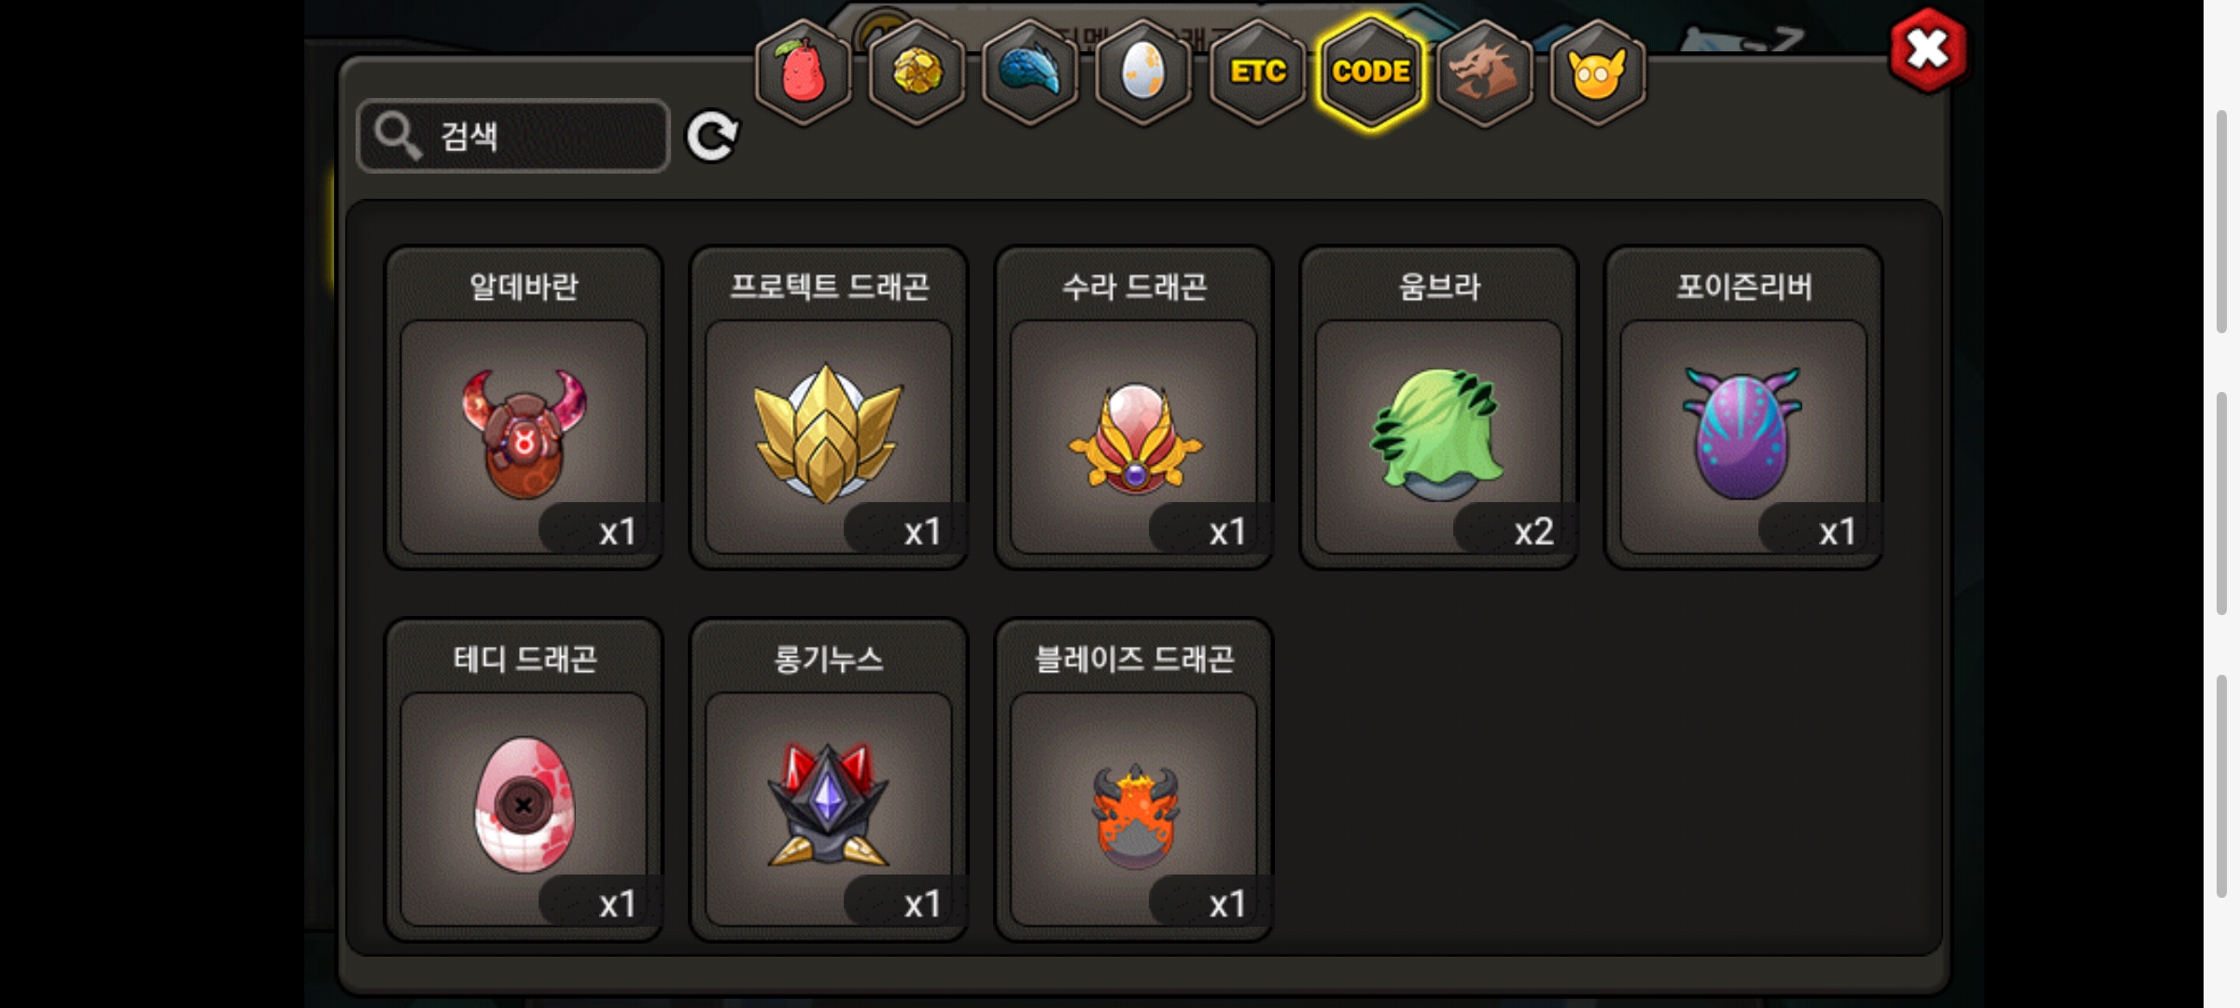Open the yellow cat mask tab
2240x1008 pixels.
(1598, 72)
